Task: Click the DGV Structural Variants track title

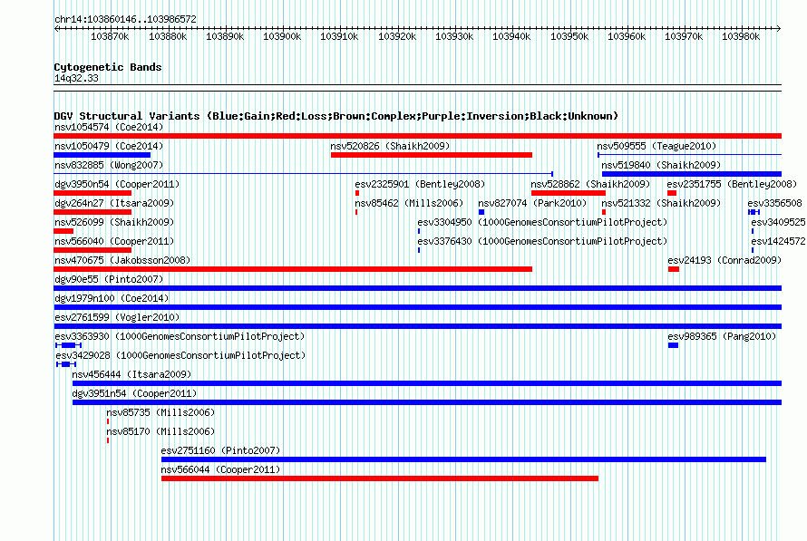Action: tap(336, 116)
